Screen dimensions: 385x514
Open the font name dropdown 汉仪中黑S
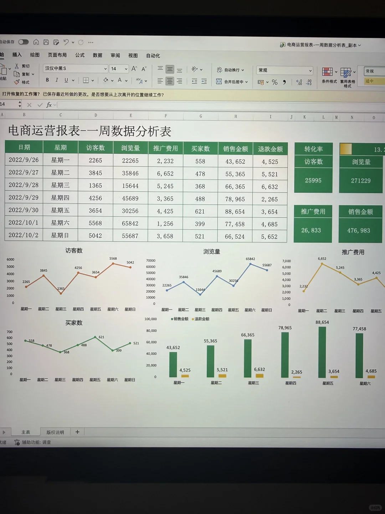[75, 69]
